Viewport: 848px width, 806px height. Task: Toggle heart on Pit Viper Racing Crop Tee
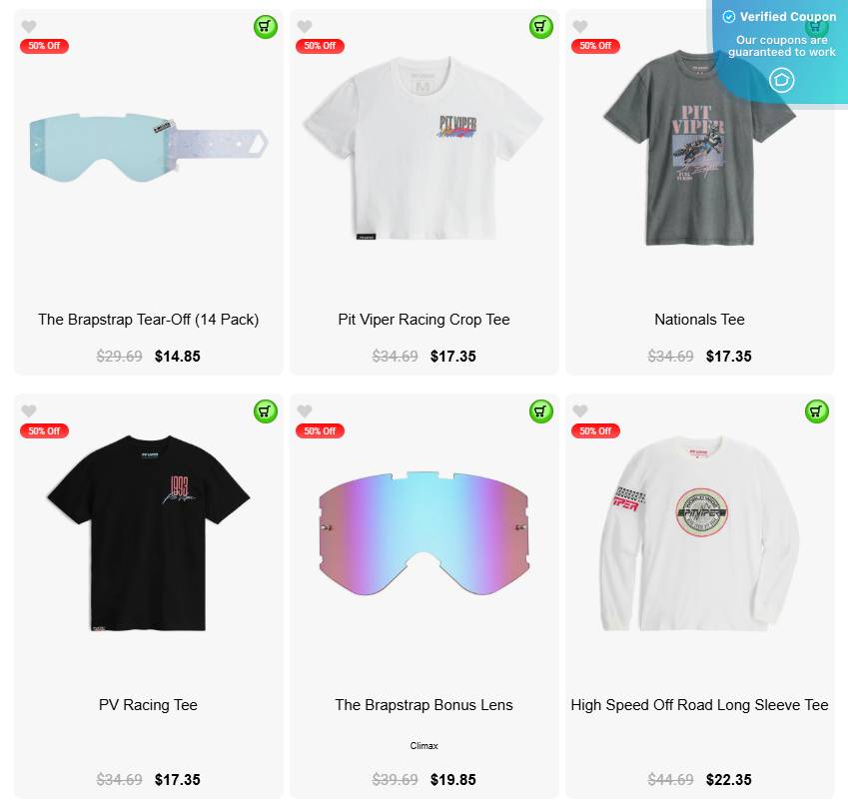tap(305, 26)
